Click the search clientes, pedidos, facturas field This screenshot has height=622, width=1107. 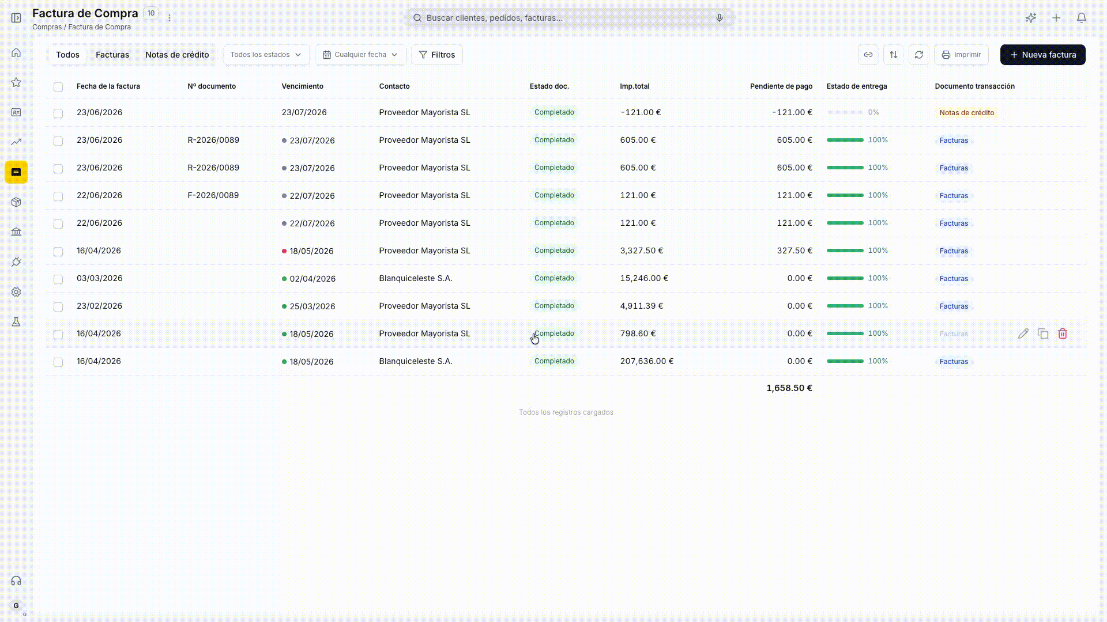click(x=569, y=18)
